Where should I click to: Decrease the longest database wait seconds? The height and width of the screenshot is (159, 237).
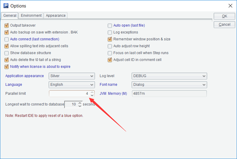tap(80, 106)
